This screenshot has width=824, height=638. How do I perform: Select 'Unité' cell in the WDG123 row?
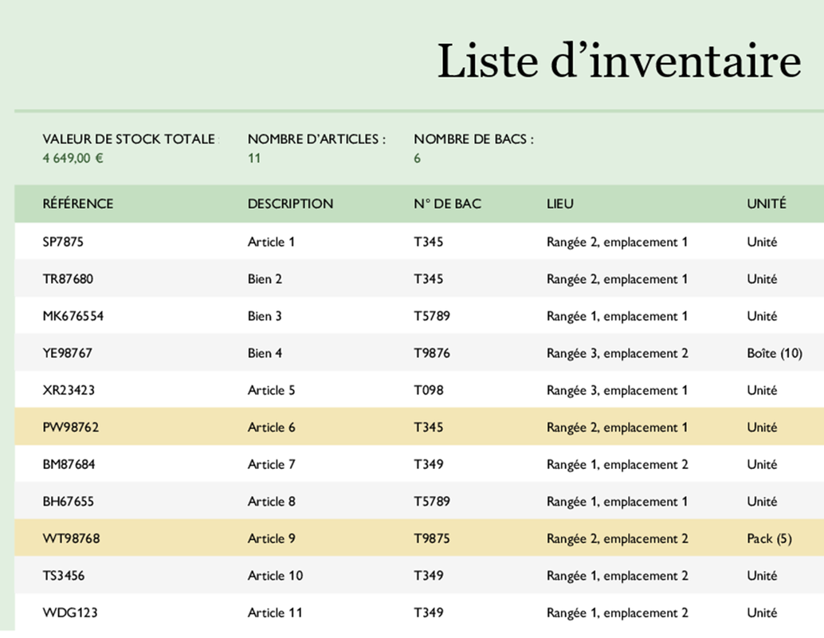(x=762, y=612)
